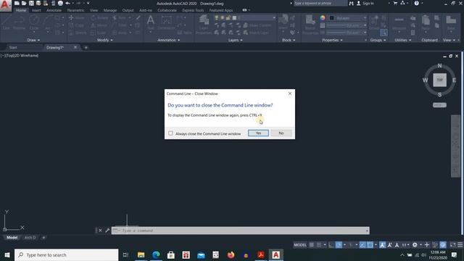Image resolution: width=464 pixels, height=261 pixels.
Task: Click the N compass direction on ViewCube
Action: [x=440, y=66]
